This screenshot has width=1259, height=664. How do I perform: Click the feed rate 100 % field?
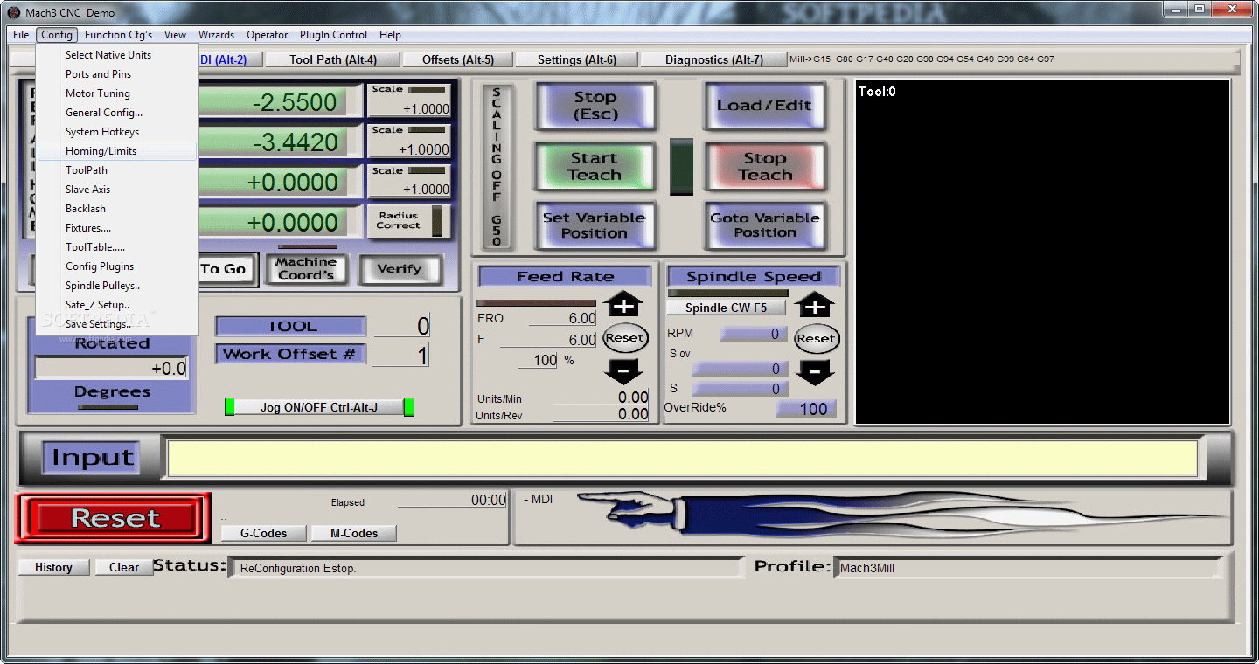(x=537, y=360)
